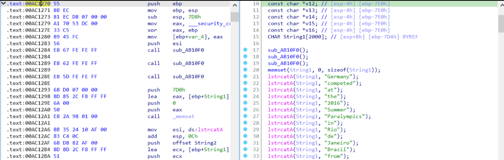This screenshot has height=160, width=504.
Task: Toggle breakpoint dot on the "from" line
Action: [x=245, y=156]
